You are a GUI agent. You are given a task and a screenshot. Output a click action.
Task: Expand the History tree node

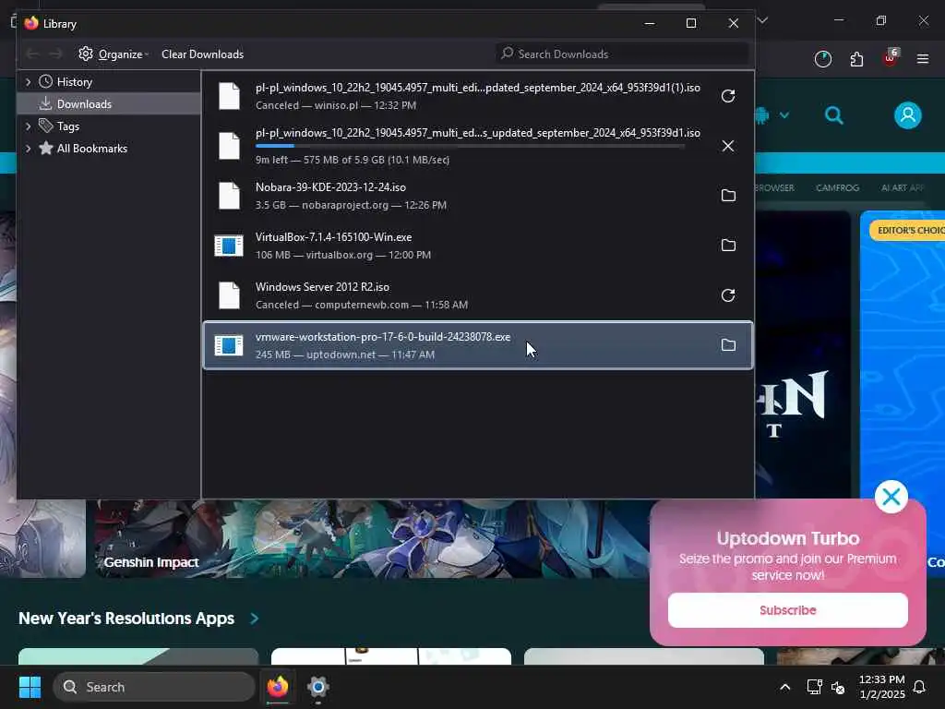coord(28,82)
